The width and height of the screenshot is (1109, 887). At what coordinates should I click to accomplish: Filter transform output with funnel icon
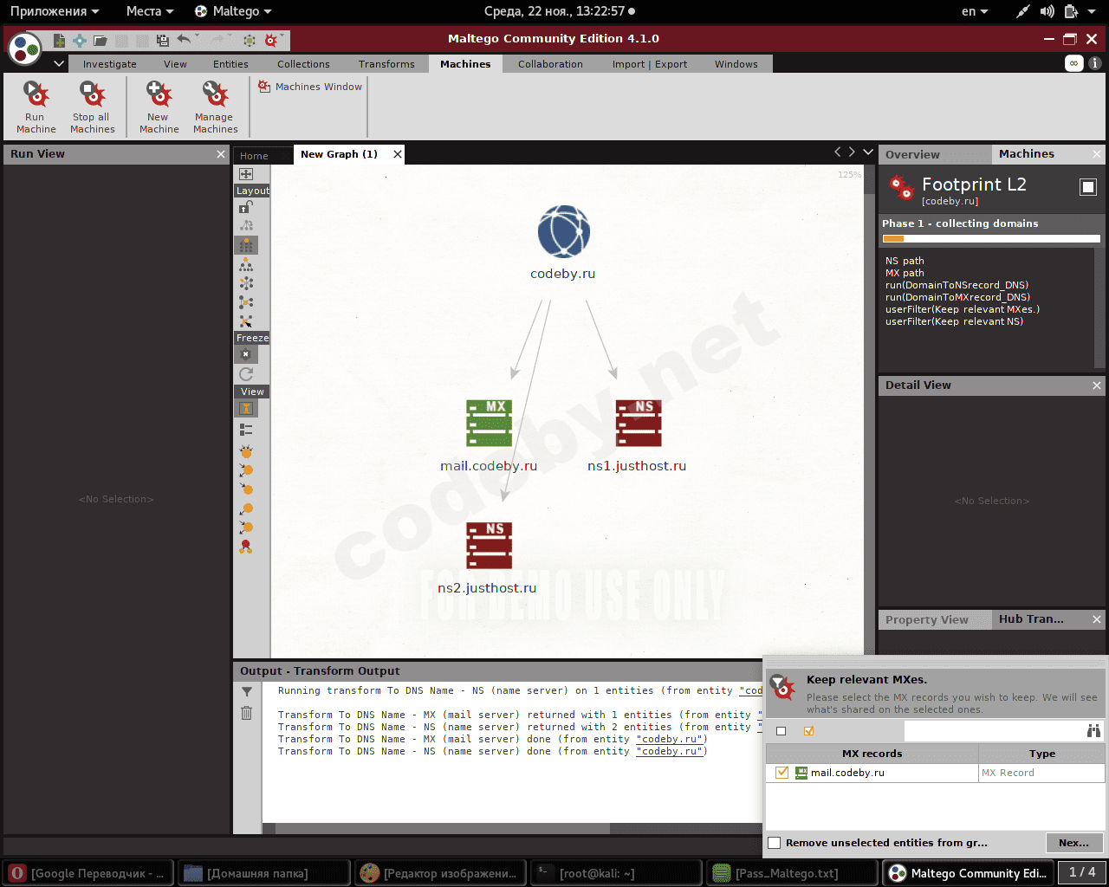point(247,692)
